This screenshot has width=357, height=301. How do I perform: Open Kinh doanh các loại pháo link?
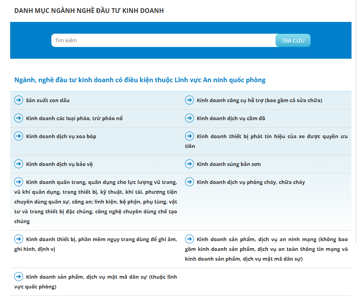click(74, 119)
